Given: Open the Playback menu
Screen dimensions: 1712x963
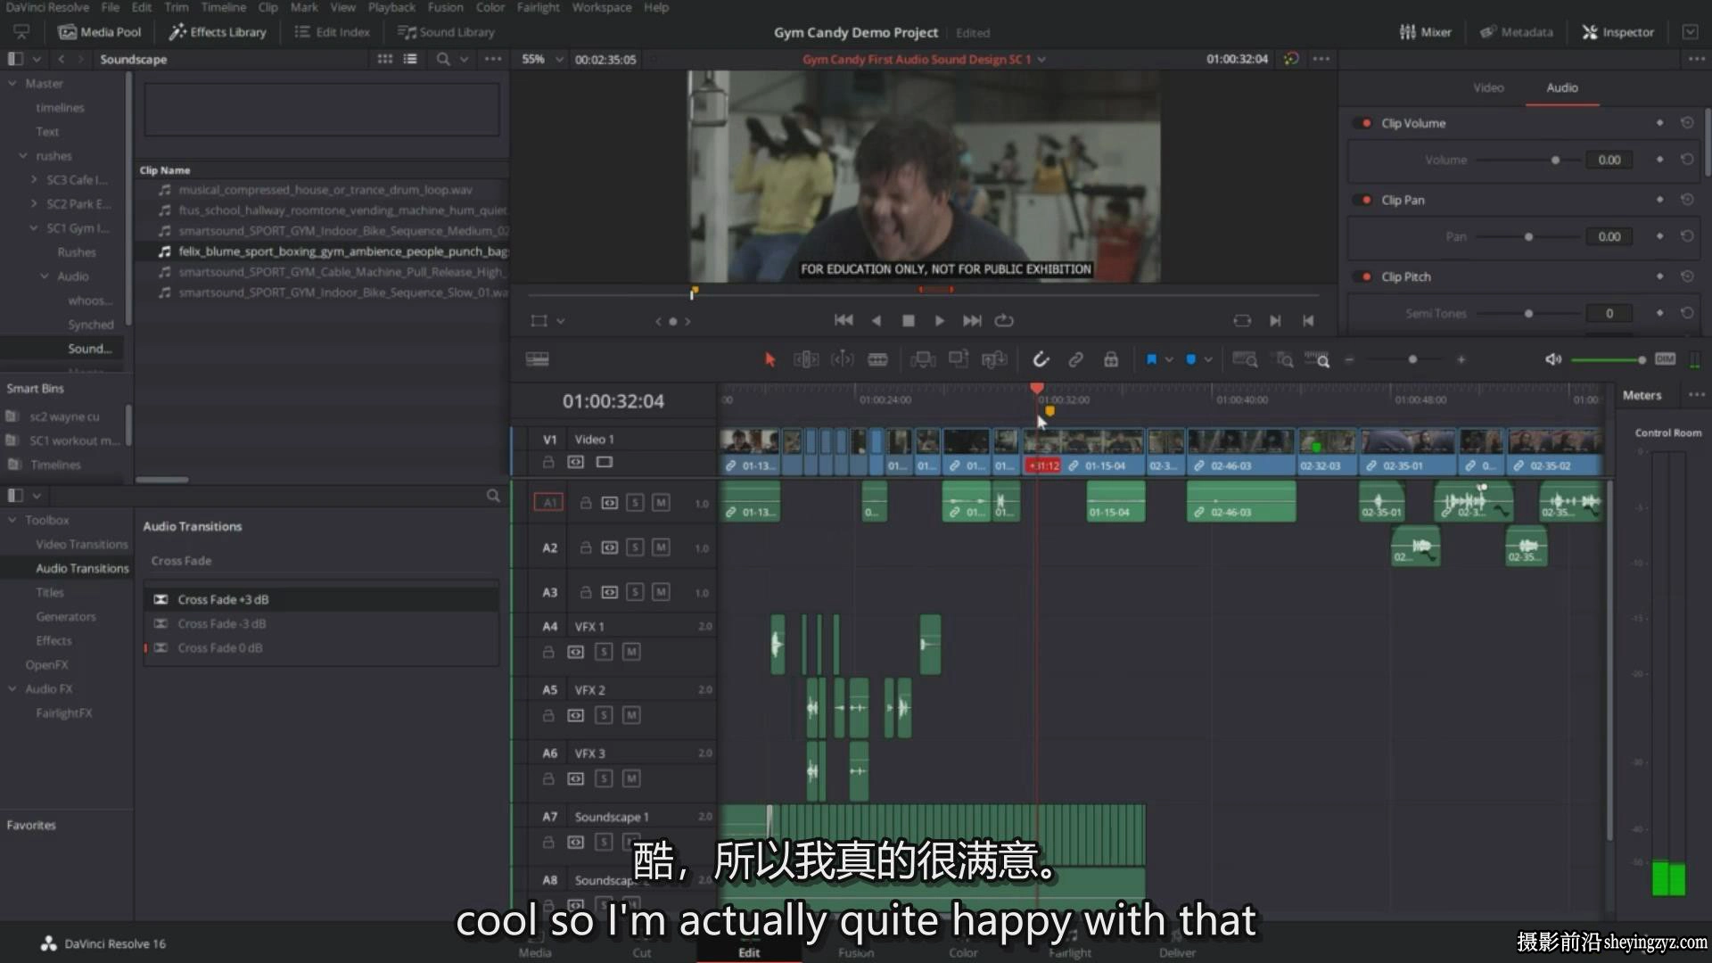Looking at the screenshot, I should pos(391,7).
